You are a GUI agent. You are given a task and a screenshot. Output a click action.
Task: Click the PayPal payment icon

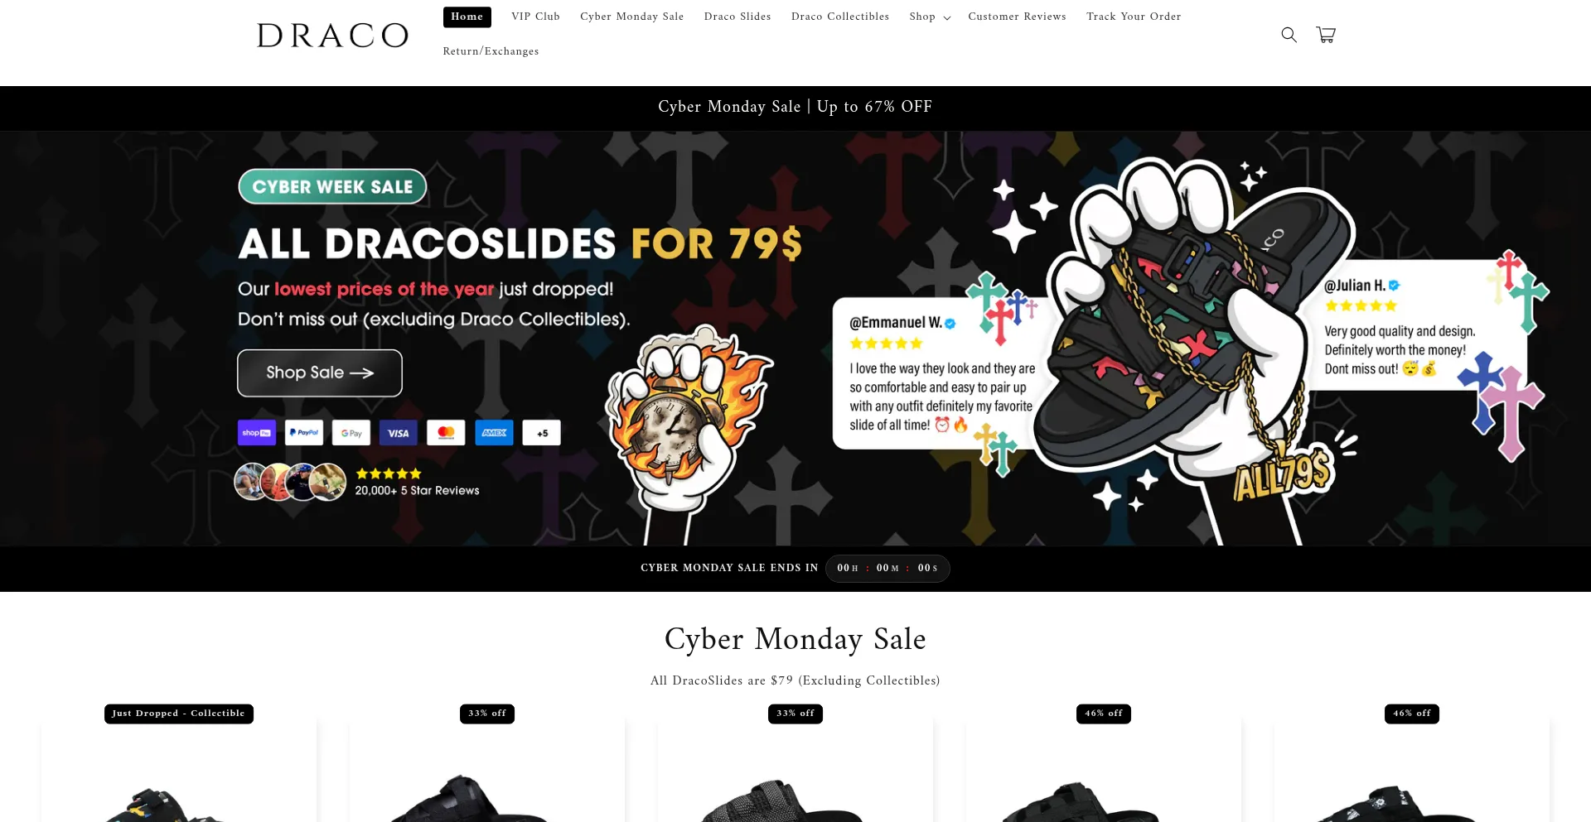click(304, 433)
